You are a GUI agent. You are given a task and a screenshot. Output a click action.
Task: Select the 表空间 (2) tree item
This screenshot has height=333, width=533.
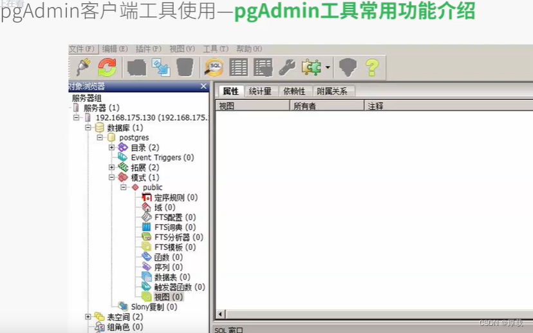pyautogui.click(x=125, y=317)
